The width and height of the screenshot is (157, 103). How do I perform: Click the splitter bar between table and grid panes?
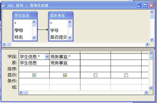coord(78,48)
